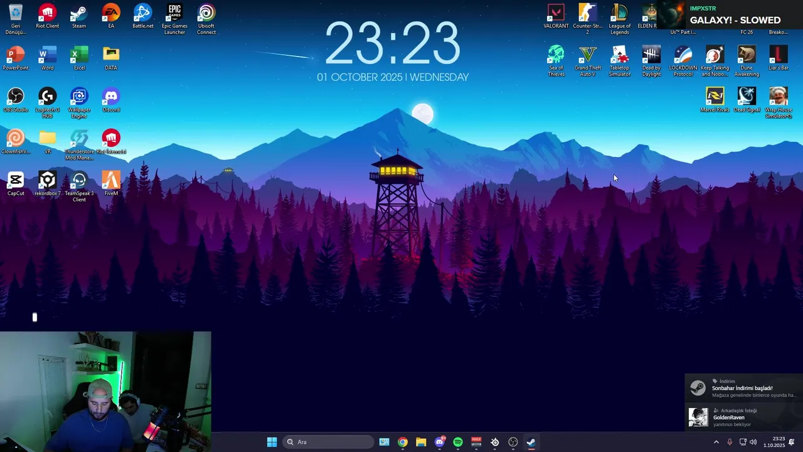Select the Wrap House Simulator shortcut
Image resolution: width=803 pixels, height=452 pixels.
coord(779,103)
